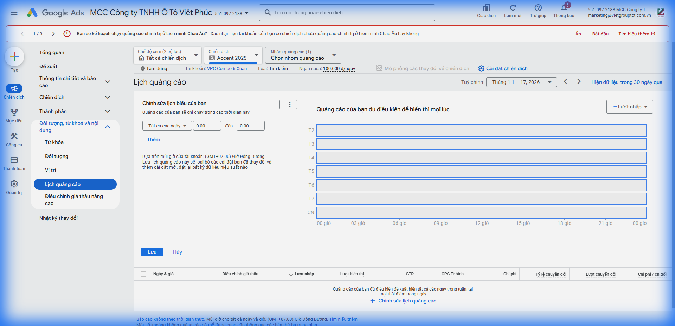
Task: Open Mục tiêu goals trophy icon
Action: (x=14, y=112)
